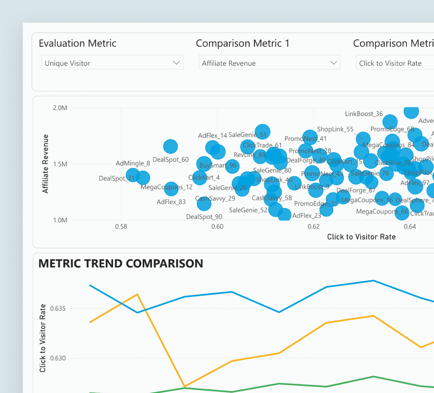Open the Click to Visitor Rate dropdown
The width and height of the screenshot is (434, 393).
tap(395, 62)
